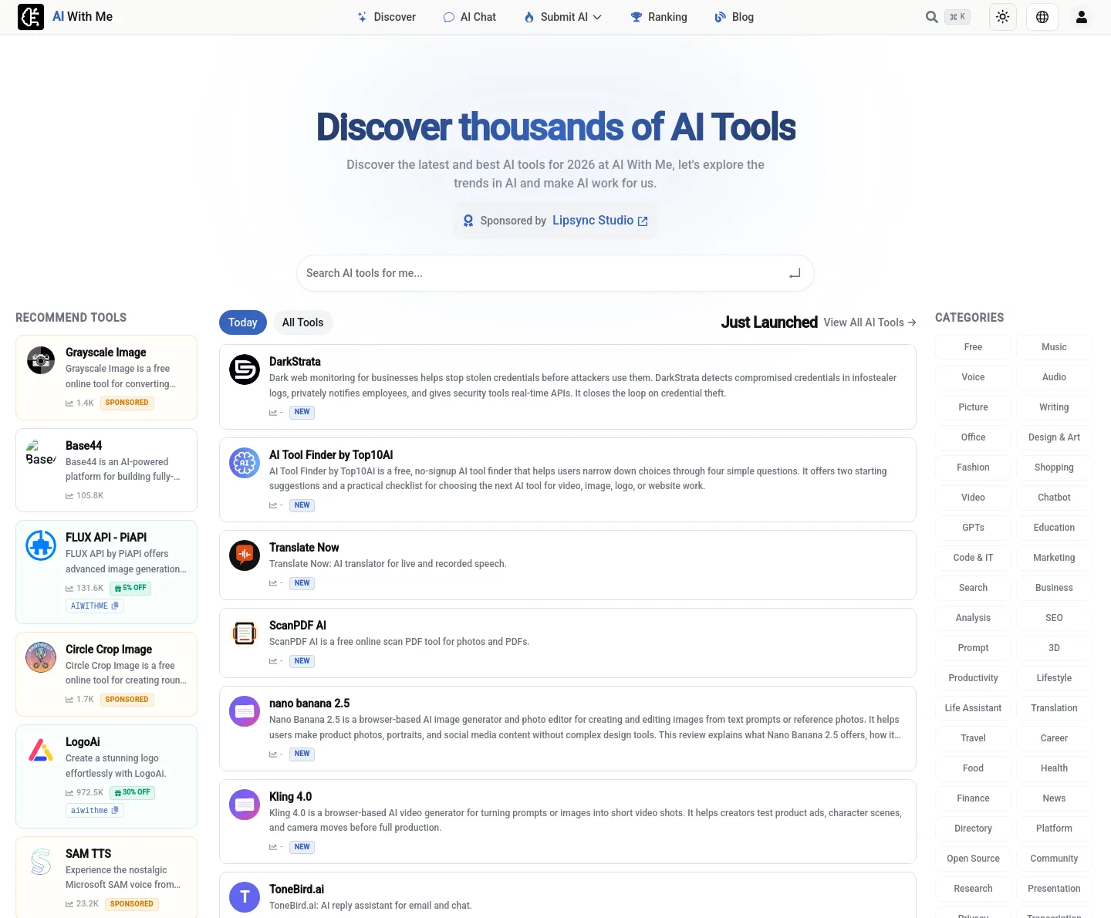
Task: Click the enter arrow icon in search box
Action: [x=795, y=273]
